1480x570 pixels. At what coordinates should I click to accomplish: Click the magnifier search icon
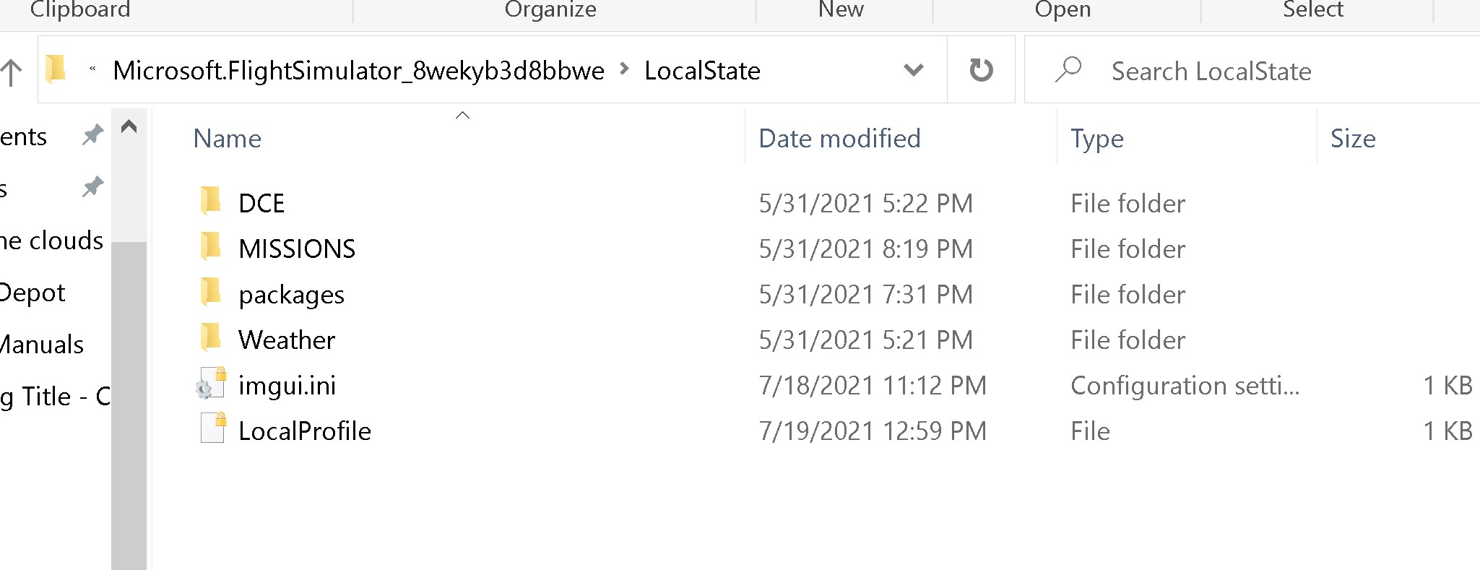[x=1068, y=69]
